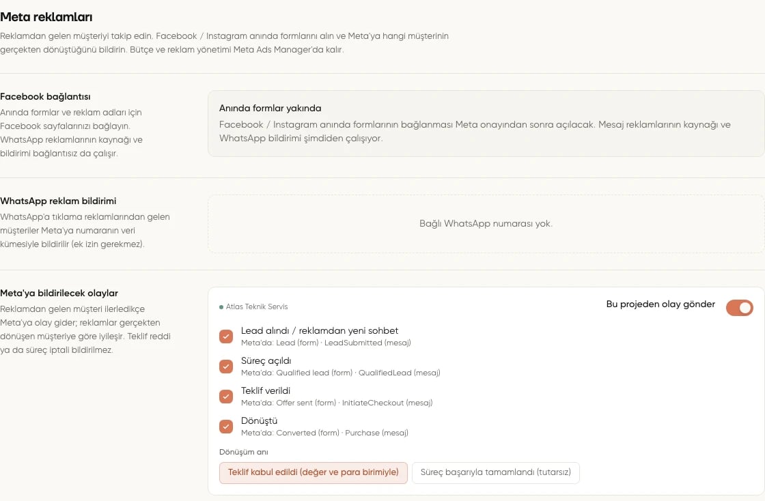Click the "WhatsApp reklam bildirimi" section title

[x=58, y=201]
